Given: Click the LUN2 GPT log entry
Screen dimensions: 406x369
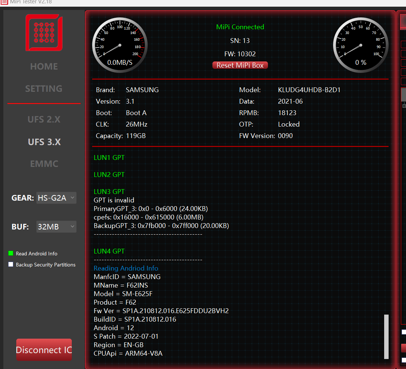Looking at the screenshot, I should [109, 175].
